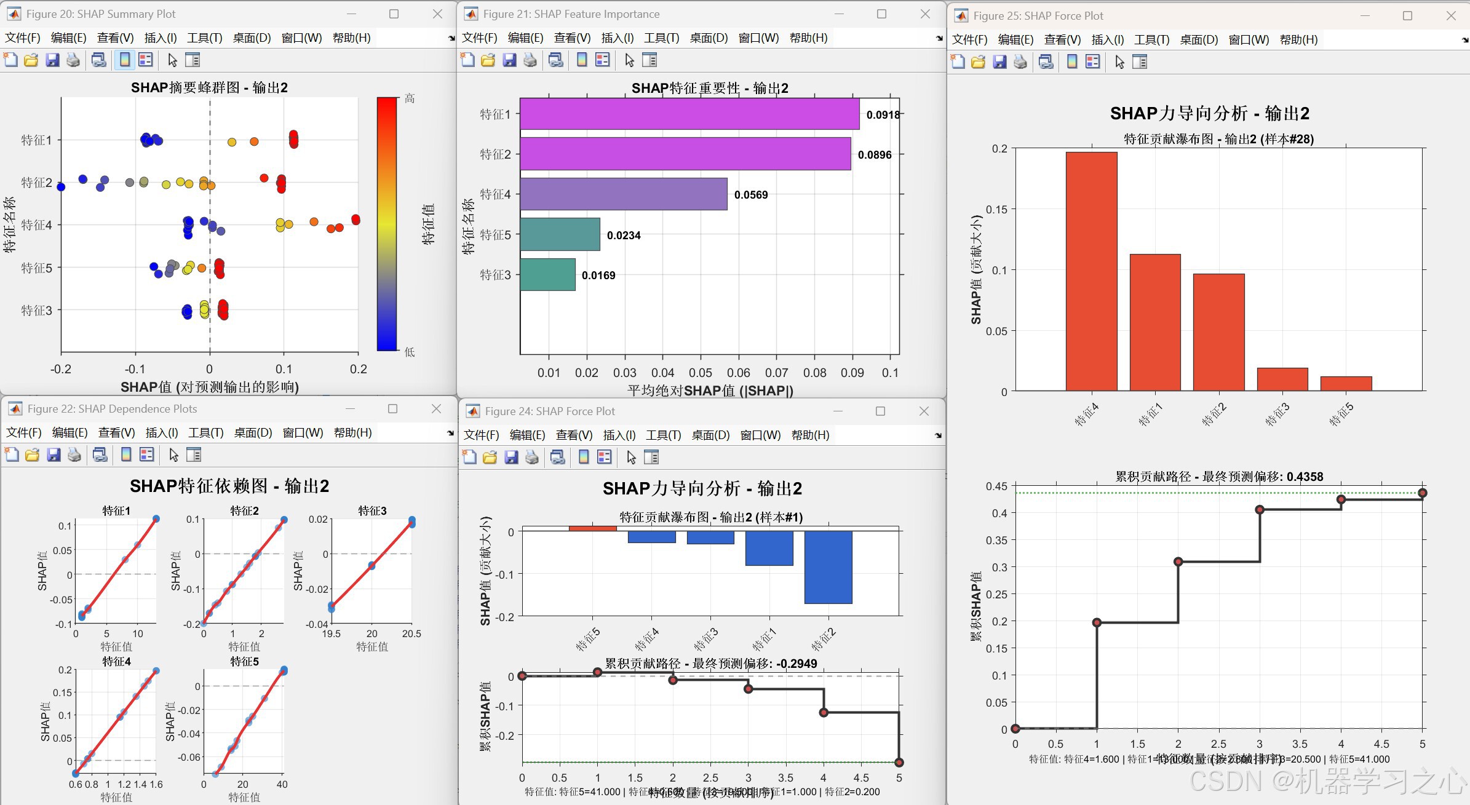The width and height of the screenshot is (1470, 805).
Task: Toggle Insert Colorbar in Figure 22 toolbar
Action: (126, 454)
